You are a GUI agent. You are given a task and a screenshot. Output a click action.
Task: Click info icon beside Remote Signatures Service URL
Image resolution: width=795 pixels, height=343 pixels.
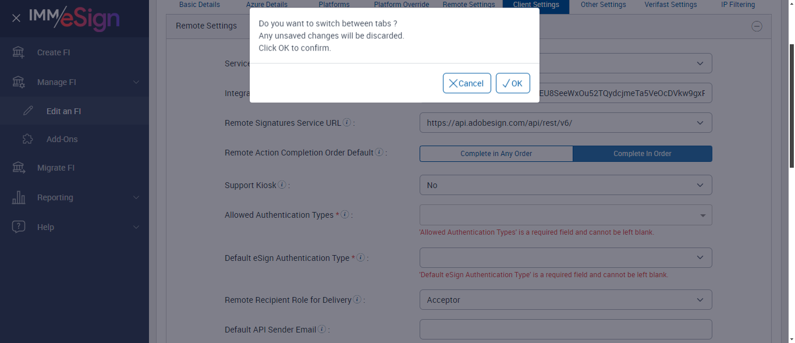click(347, 123)
